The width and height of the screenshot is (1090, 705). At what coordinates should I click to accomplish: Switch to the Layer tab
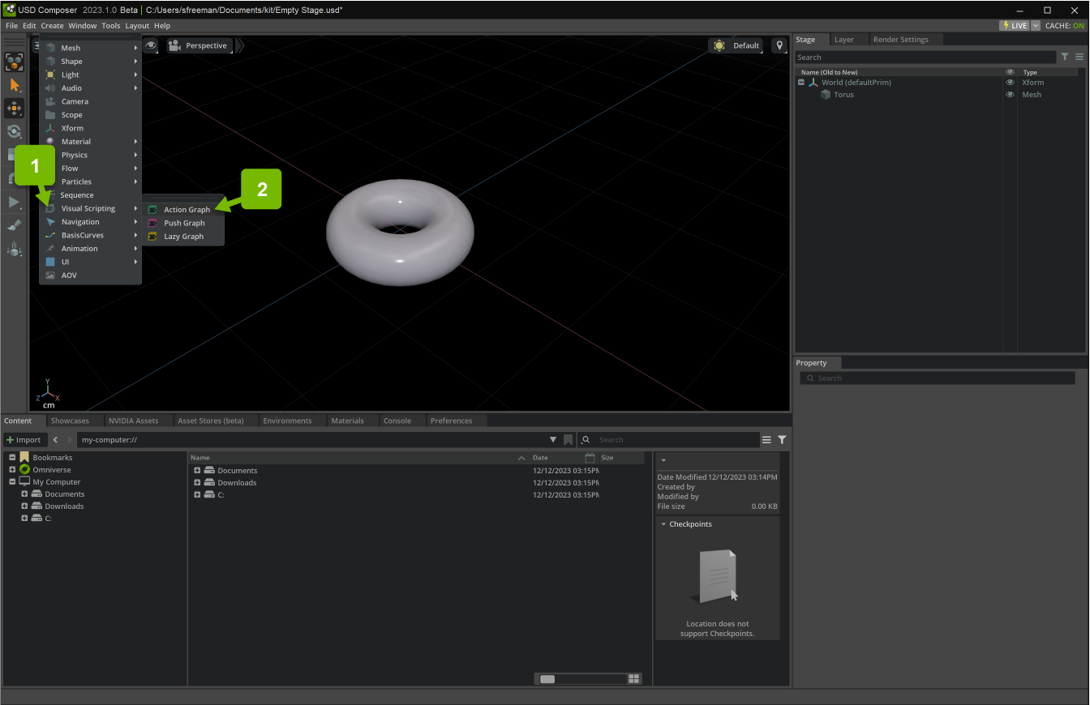coord(843,40)
